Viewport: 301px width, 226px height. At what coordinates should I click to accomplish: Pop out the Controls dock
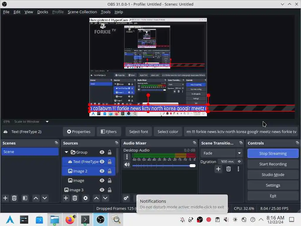coord(297,143)
